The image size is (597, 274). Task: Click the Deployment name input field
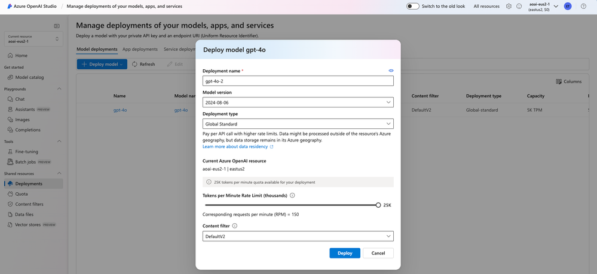point(298,81)
